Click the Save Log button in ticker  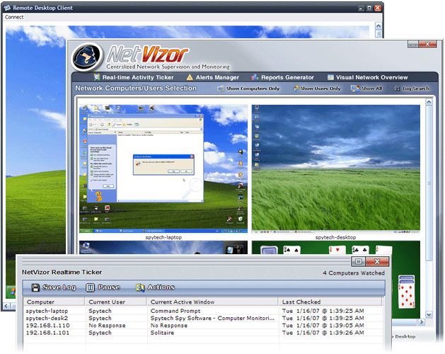[54, 287]
